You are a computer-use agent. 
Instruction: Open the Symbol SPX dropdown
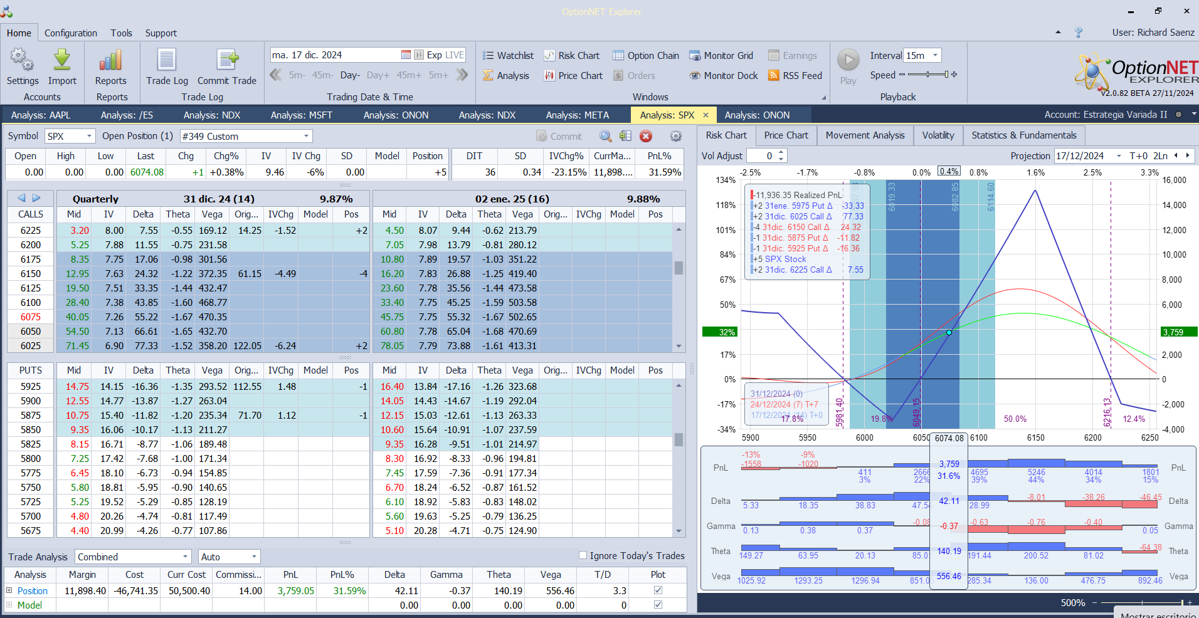[x=89, y=136]
